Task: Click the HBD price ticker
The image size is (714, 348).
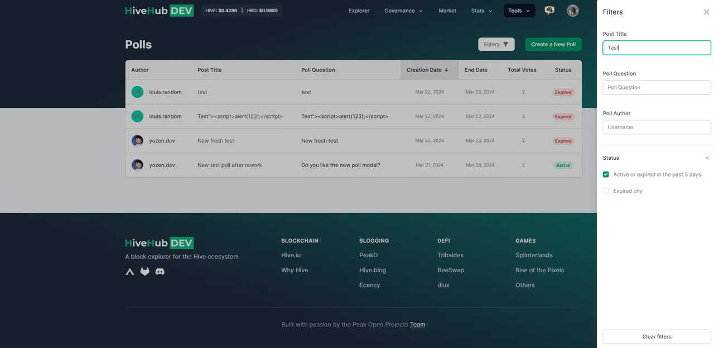Action: 262,11
